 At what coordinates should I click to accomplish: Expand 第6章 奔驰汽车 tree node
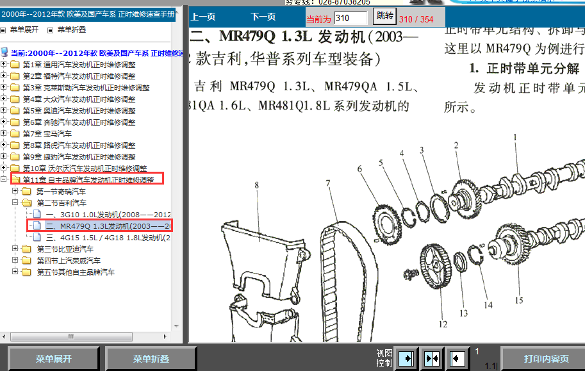[x=3, y=122]
